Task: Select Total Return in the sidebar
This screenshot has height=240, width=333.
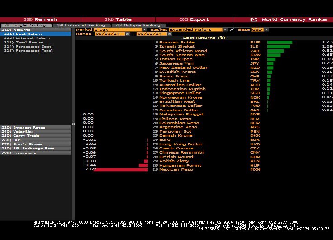Action: pyautogui.click(x=24, y=42)
